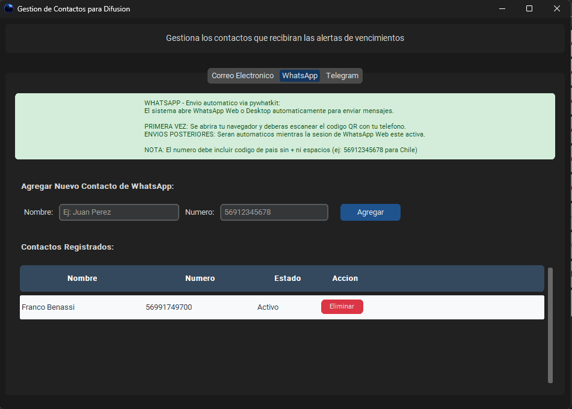Minimize the Gestion de Contactos window

pos(502,8)
